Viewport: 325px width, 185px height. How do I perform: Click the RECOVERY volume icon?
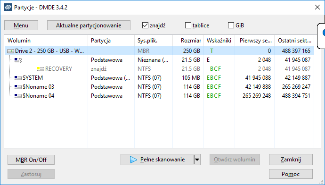tap(41, 69)
